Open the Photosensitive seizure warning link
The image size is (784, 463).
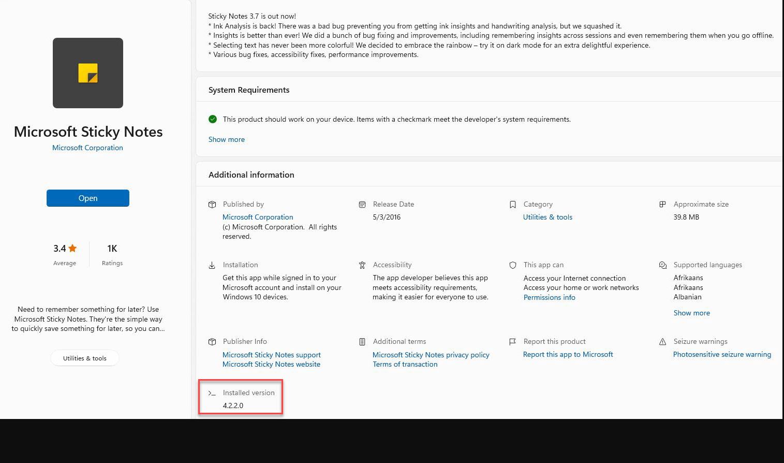tap(722, 354)
